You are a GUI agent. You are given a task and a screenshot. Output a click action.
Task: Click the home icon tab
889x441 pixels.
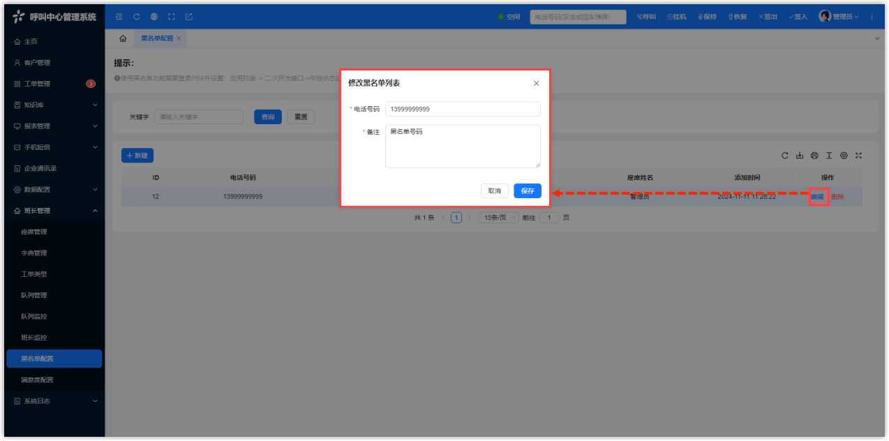coord(123,38)
